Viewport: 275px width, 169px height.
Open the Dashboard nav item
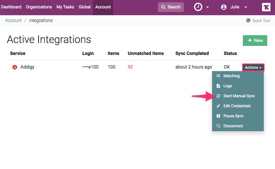pos(11,7)
